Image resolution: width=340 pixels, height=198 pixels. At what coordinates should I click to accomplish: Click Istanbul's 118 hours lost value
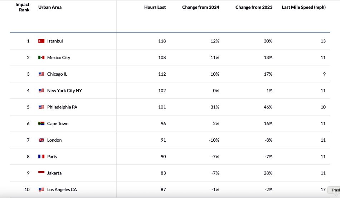pyautogui.click(x=162, y=41)
